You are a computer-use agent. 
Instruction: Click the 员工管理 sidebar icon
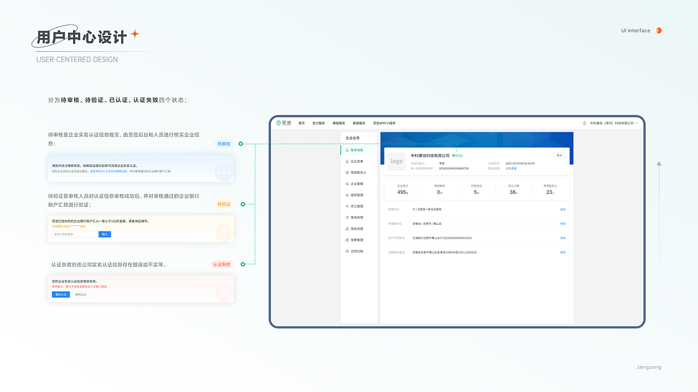(347, 206)
